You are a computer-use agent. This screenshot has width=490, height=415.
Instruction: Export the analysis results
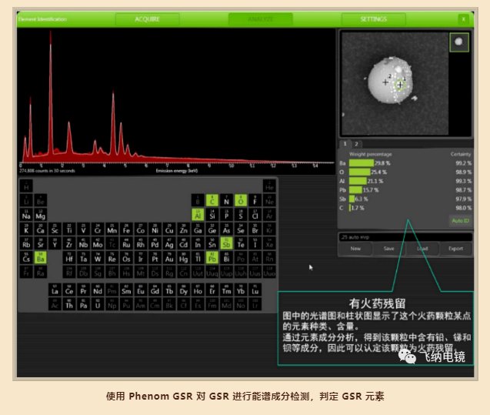[456, 249]
